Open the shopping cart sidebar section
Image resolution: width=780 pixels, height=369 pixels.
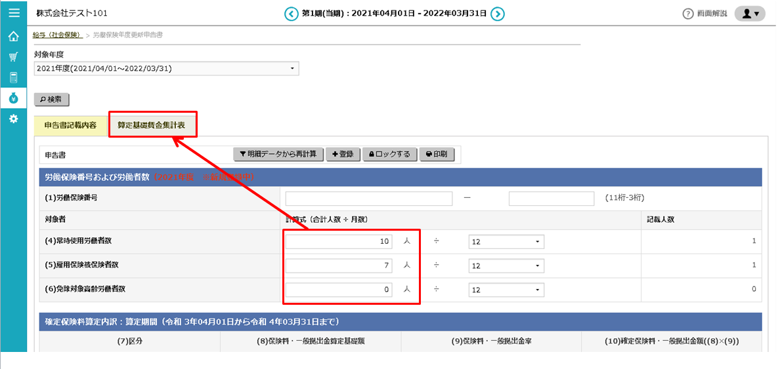coord(13,57)
